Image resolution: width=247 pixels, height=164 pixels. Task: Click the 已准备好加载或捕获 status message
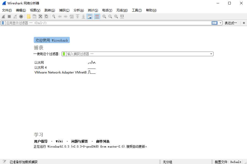(24, 162)
